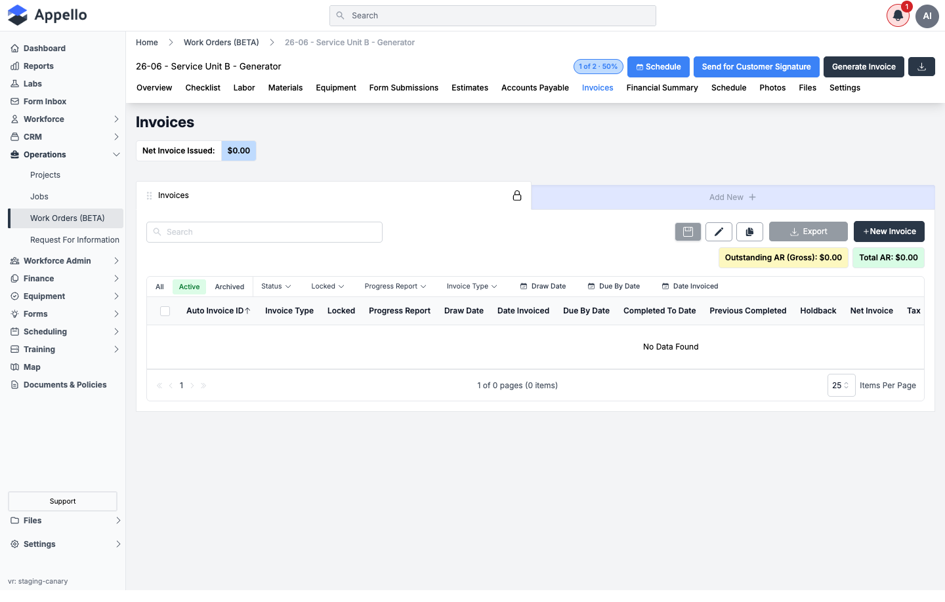Screen dimensions: 945x602
Task: Switch to the Overview tab
Action: 154,88
